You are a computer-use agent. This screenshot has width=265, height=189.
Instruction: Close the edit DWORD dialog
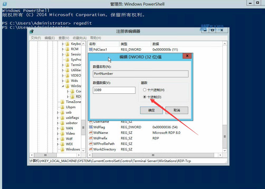[x=187, y=56]
